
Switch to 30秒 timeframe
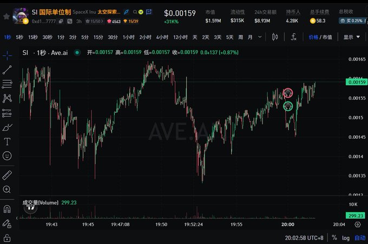pyautogui.click(x=48, y=37)
